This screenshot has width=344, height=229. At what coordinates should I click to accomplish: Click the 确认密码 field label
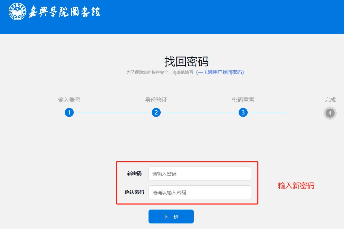coord(134,192)
